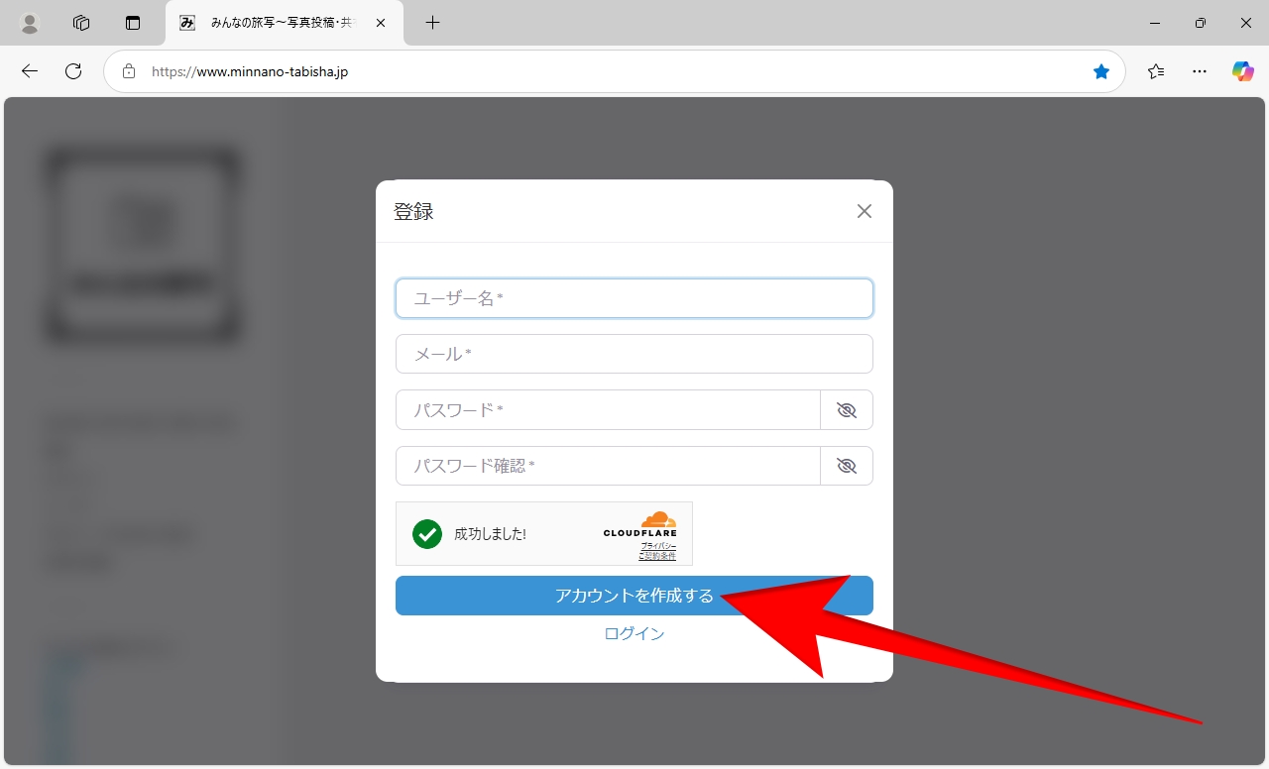This screenshot has height=769, width=1269.
Task: Open the Favorites list icon
Action: pyautogui.click(x=1156, y=71)
